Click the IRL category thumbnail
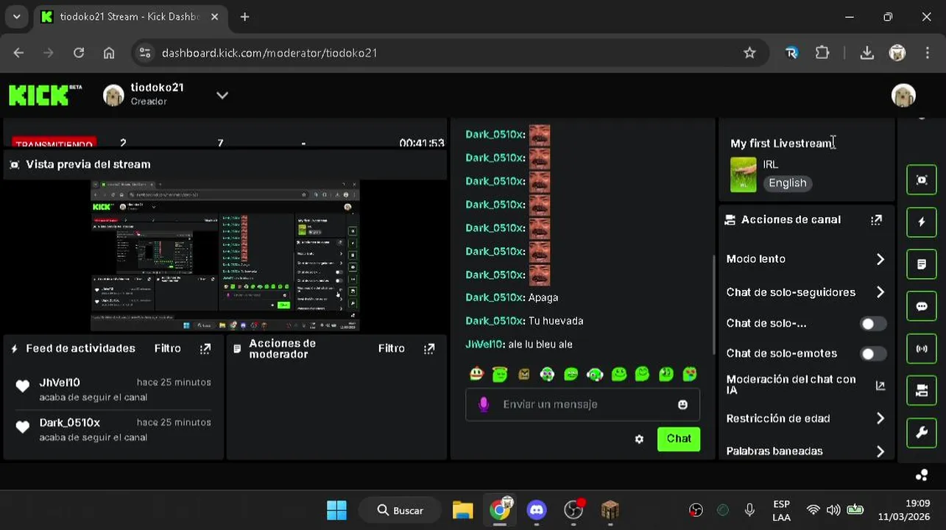This screenshot has width=946, height=530. click(x=743, y=174)
